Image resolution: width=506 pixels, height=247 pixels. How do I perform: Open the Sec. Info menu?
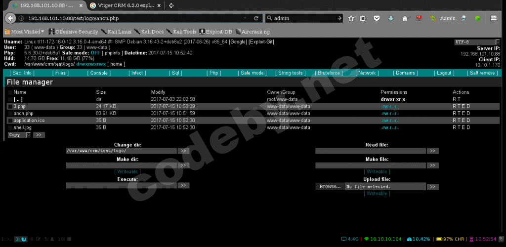(22, 73)
